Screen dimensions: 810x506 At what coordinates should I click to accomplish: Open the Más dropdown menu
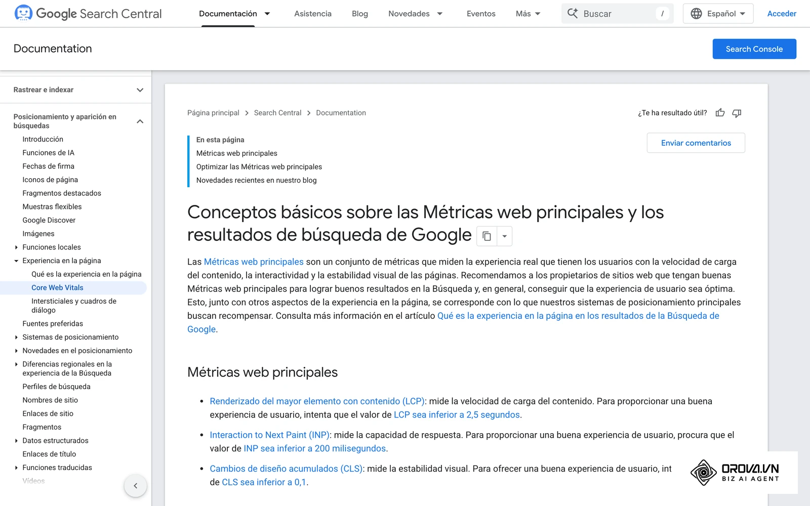pos(528,14)
